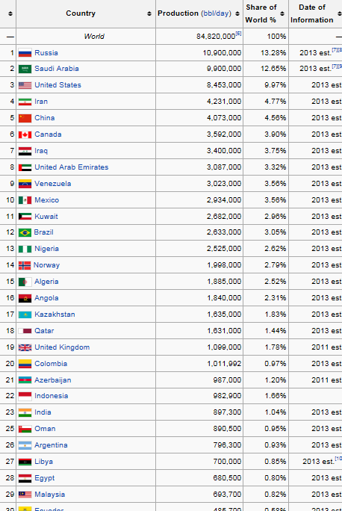Click the Russia flag icon
342x511 pixels.
[x=25, y=53]
